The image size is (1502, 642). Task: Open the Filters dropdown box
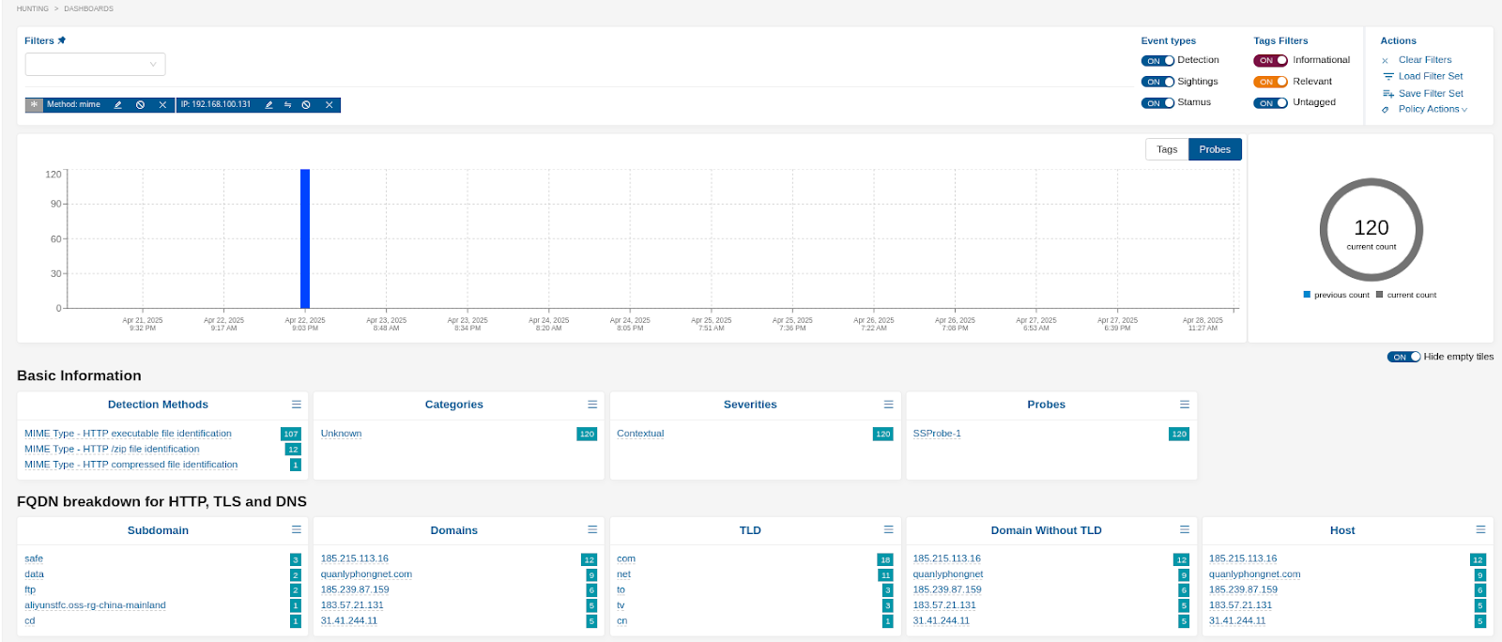(95, 64)
